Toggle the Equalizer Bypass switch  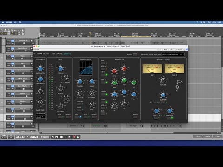tap(135, 117)
